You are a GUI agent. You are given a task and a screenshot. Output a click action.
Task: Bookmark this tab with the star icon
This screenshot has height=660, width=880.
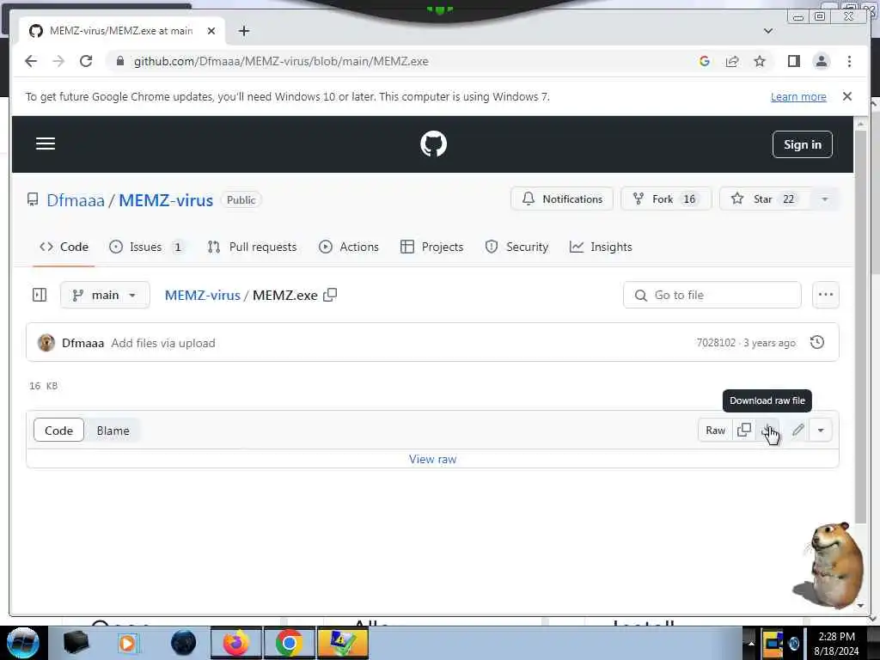pos(760,61)
